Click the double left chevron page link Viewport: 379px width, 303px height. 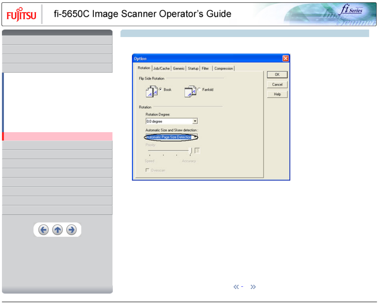[236, 286]
